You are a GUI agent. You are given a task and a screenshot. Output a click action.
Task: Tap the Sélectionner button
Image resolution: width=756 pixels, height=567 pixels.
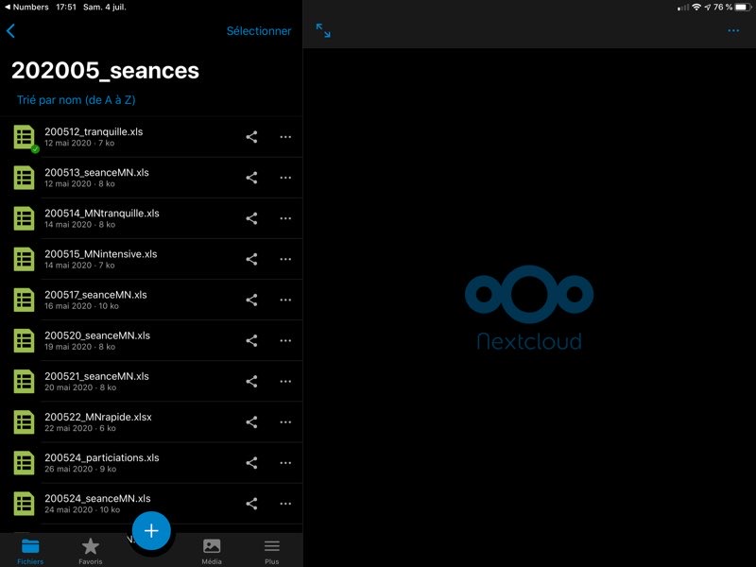coord(258,31)
